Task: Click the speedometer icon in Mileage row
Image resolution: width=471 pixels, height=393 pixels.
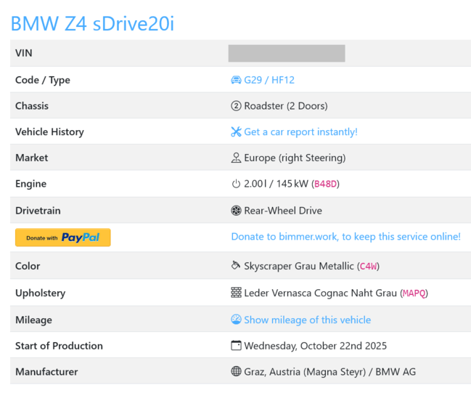Action: pos(236,320)
